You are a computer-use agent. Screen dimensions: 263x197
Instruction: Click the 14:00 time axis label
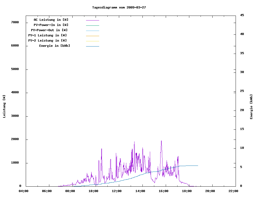tap(140, 191)
